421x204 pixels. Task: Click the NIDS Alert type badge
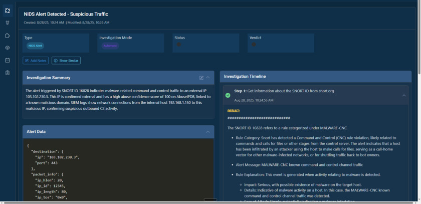(x=36, y=46)
